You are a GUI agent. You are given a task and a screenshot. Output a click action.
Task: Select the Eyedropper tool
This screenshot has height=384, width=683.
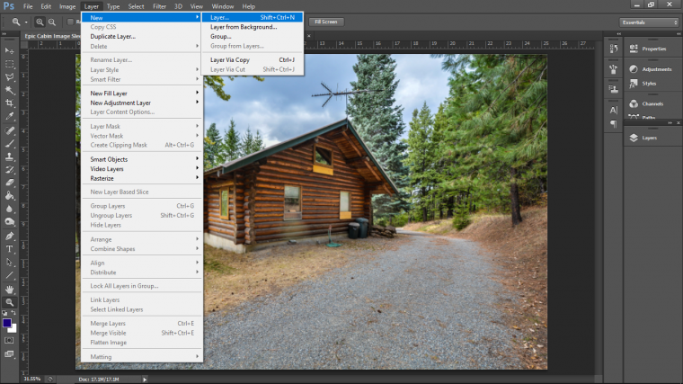[x=9, y=116]
